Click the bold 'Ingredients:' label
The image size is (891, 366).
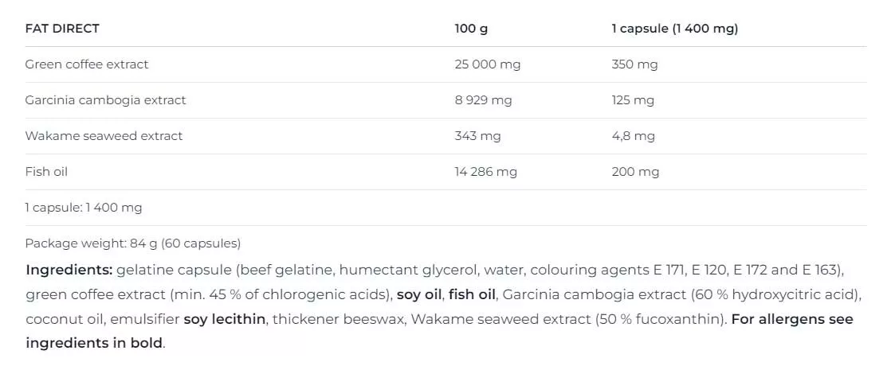point(69,270)
